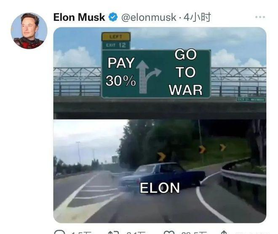Screen dimensions: 278x234
Task: Click the retweet count number
Action: (136, 233)
